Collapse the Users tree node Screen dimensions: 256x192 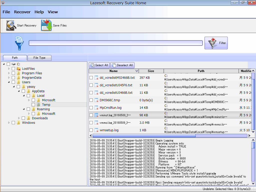click(9, 82)
